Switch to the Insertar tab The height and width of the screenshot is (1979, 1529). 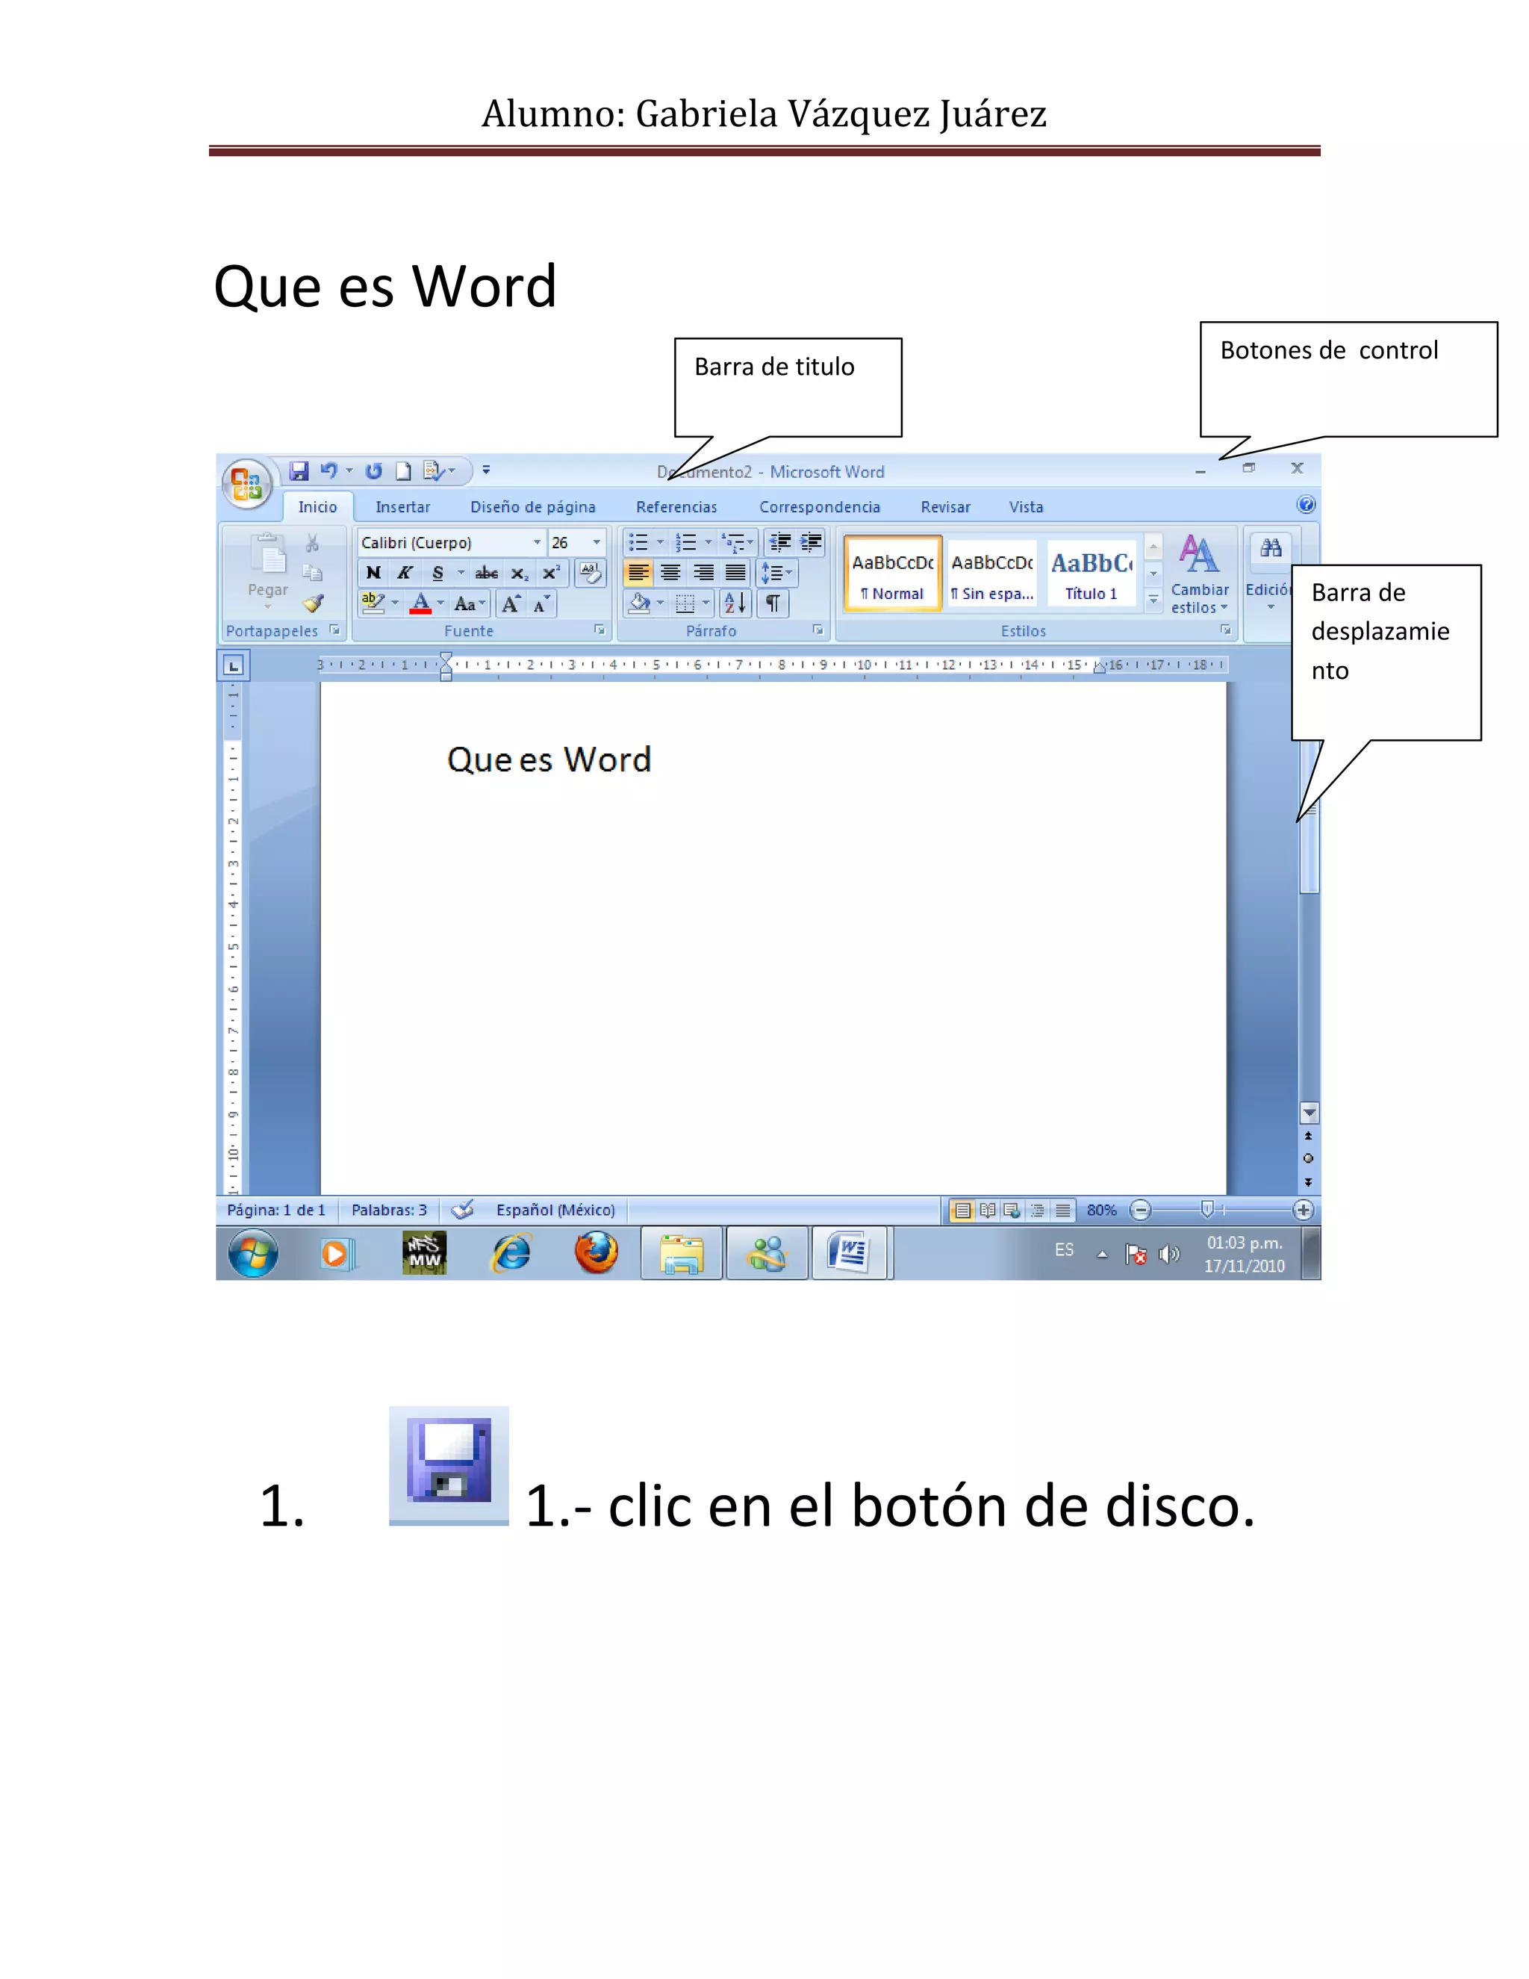point(402,507)
